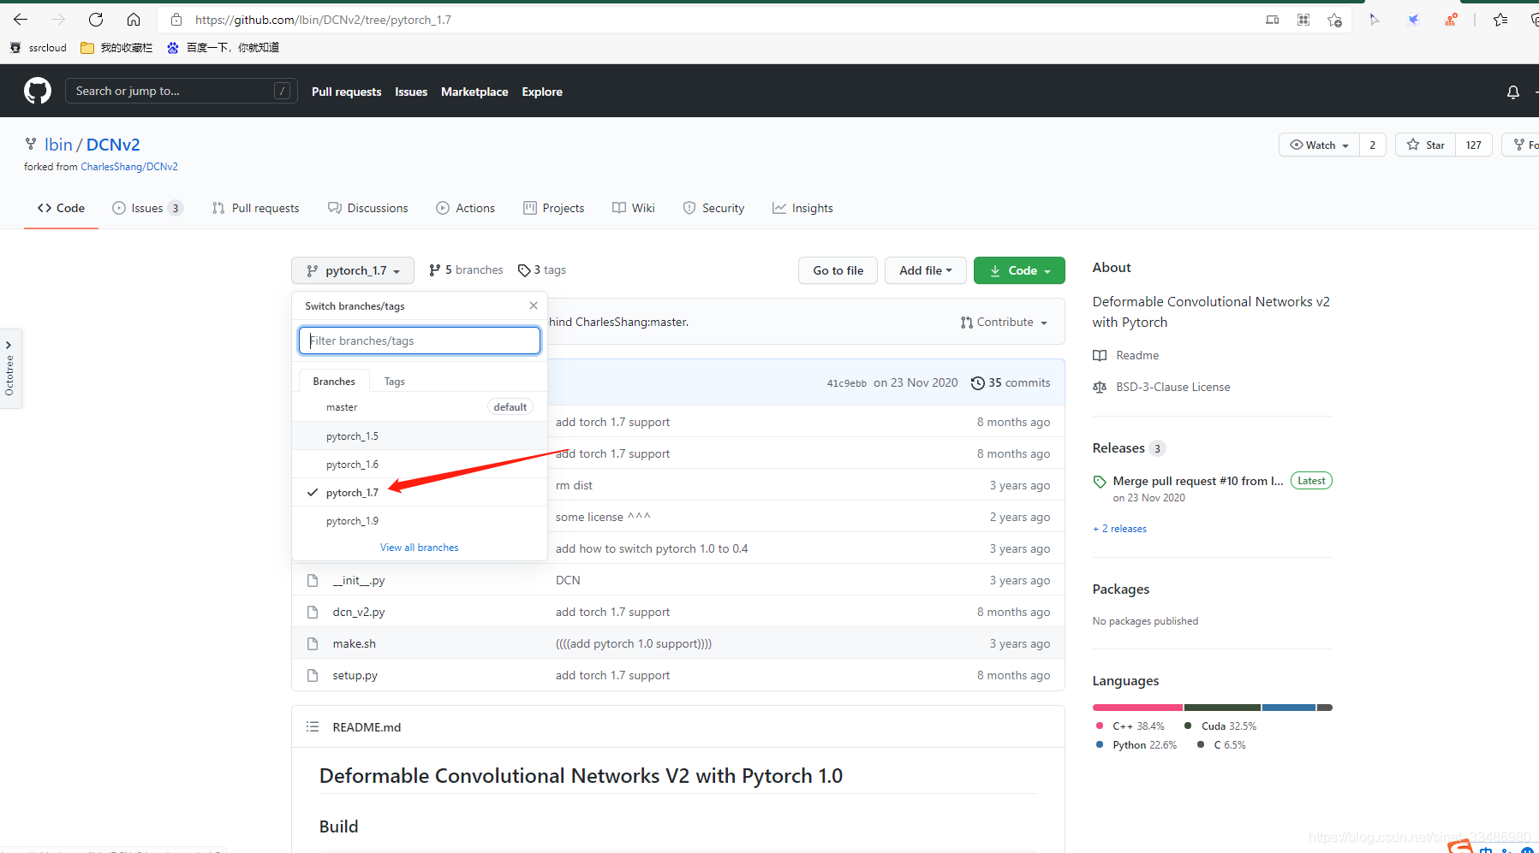Image resolution: width=1539 pixels, height=853 pixels.
Task: Select the master branch
Action: [x=420, y=407]
